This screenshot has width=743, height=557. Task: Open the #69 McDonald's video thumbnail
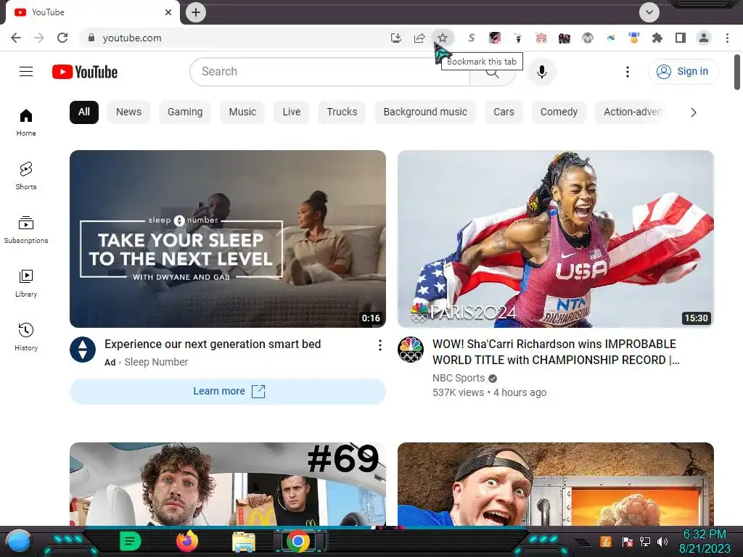click(227, 484)
